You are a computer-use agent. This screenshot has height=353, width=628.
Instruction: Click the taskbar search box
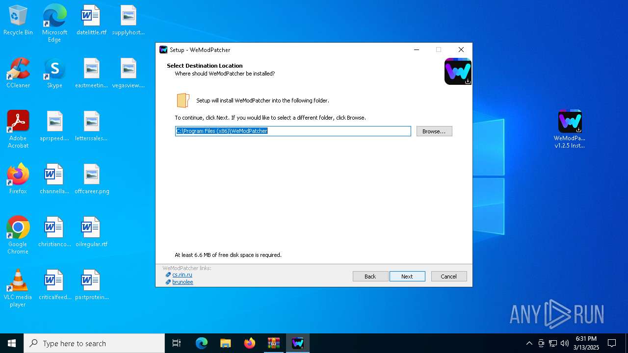click(94, 343)
